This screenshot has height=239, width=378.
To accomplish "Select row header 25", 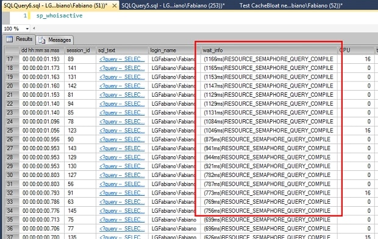I will pos(12,131).
